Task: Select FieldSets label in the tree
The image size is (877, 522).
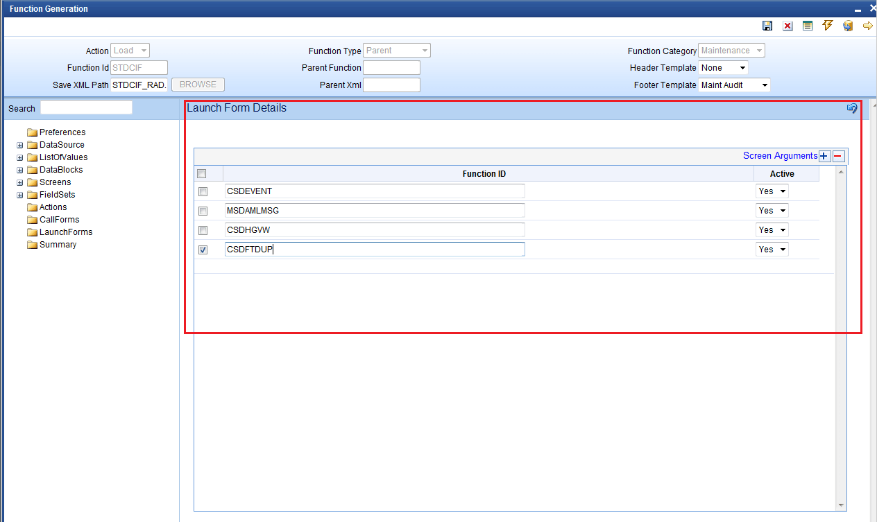Action: point(58,195)
